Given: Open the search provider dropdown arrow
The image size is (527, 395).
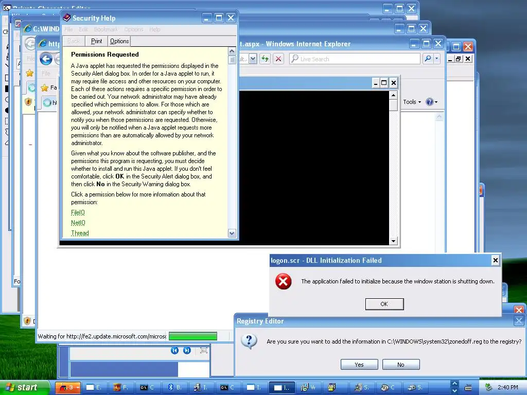Looking at the screenshot, I should [x=436, y=59].
